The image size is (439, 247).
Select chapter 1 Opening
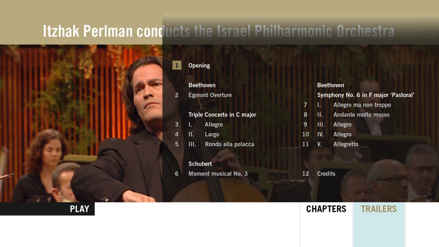(x=199, y=66)
